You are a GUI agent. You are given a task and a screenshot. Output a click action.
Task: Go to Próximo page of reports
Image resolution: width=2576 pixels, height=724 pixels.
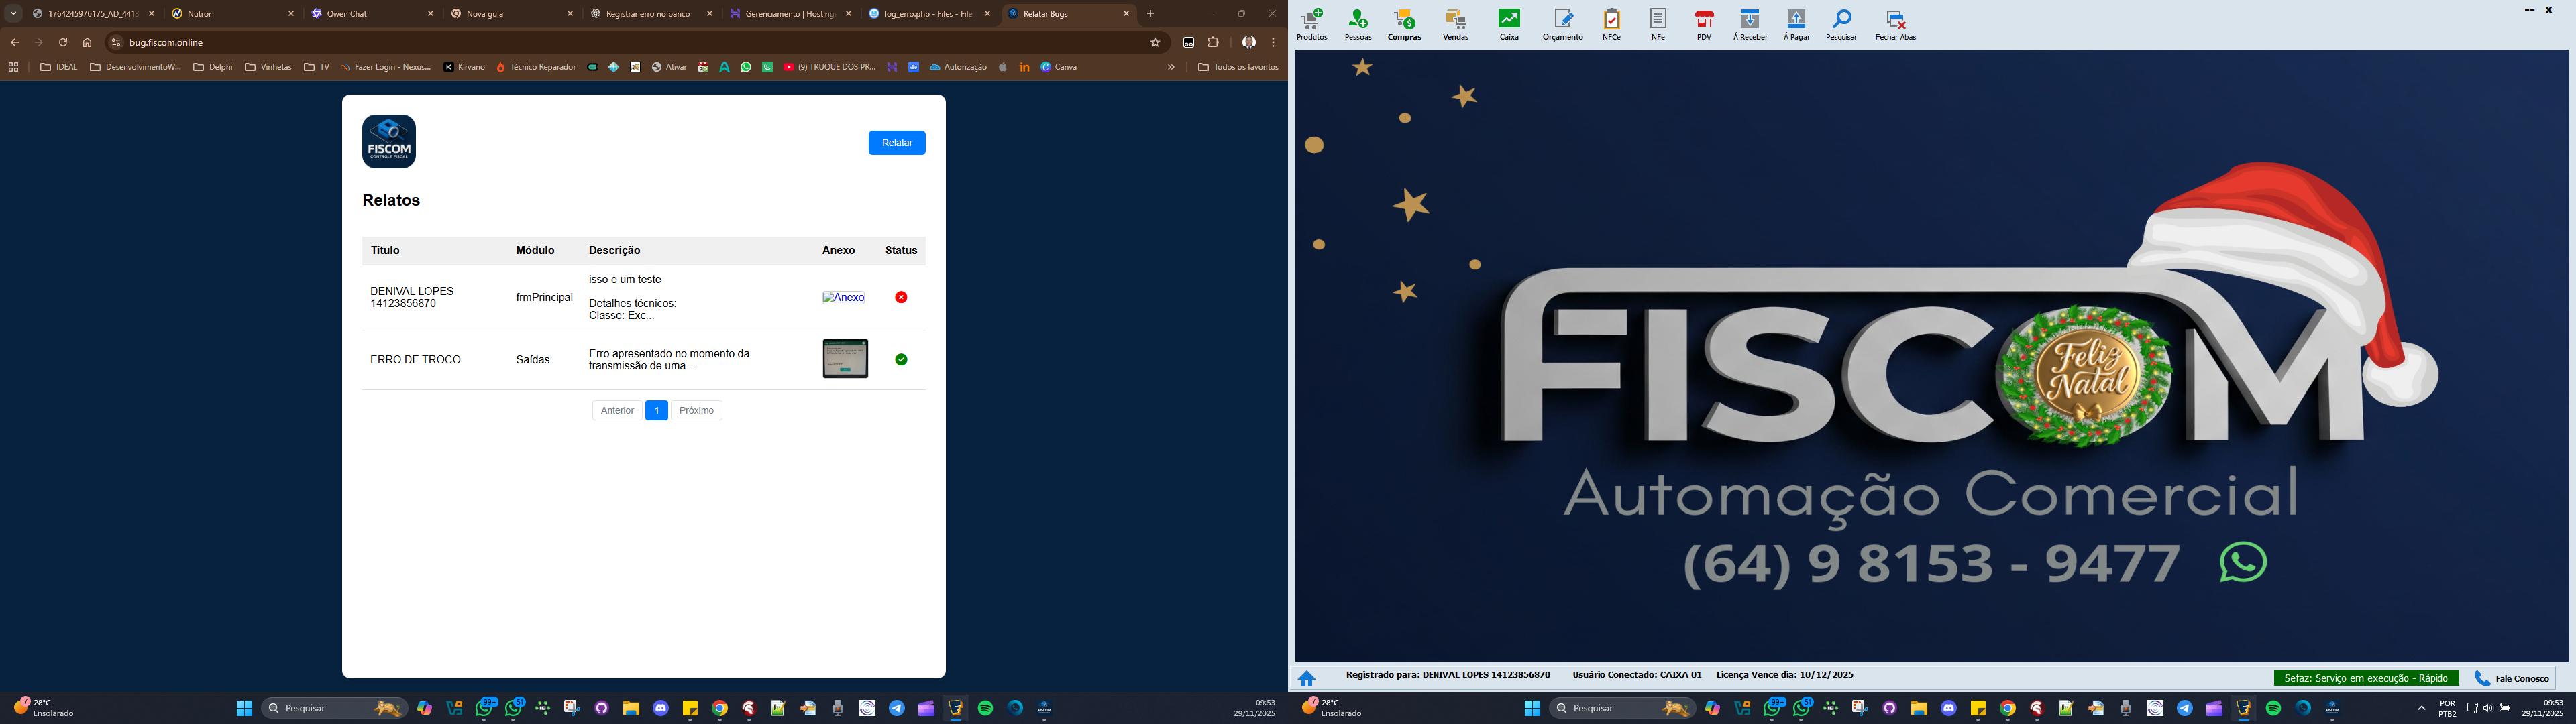[696, 410]
